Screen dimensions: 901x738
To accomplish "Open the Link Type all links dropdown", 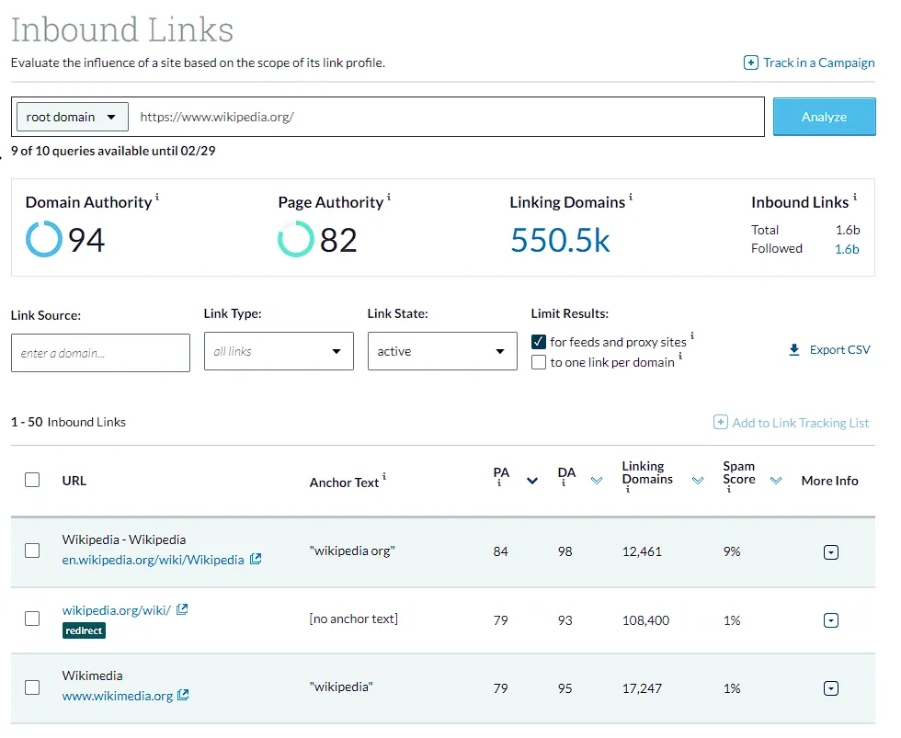I will [279, 351].
